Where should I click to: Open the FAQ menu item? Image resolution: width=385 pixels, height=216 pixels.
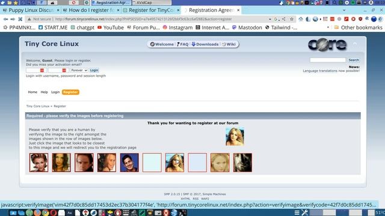click(x=182, y=44)
